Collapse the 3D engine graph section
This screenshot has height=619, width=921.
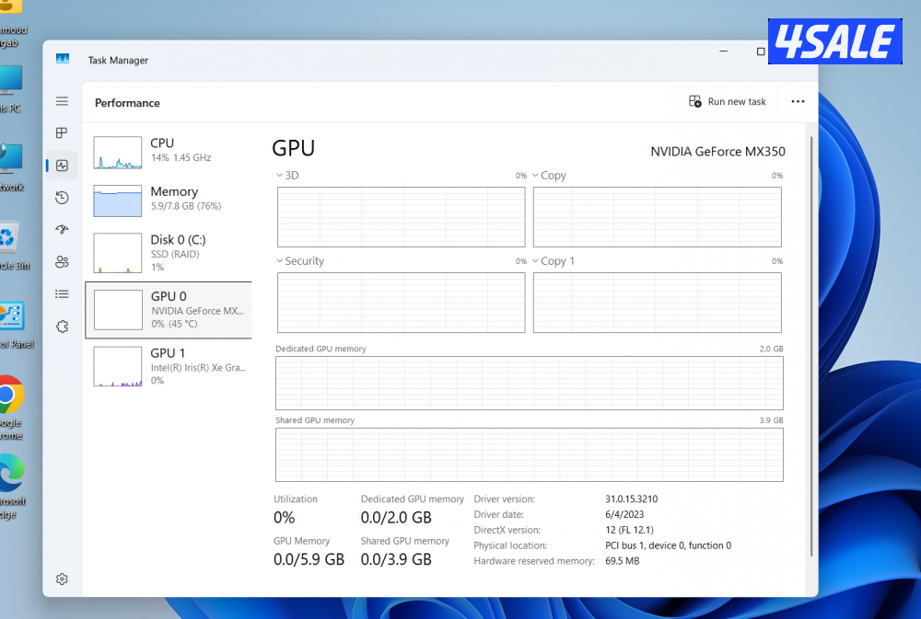pos(279,175)
